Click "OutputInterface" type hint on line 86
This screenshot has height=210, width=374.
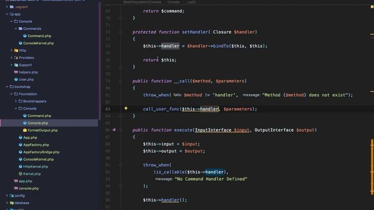(274, 130)
